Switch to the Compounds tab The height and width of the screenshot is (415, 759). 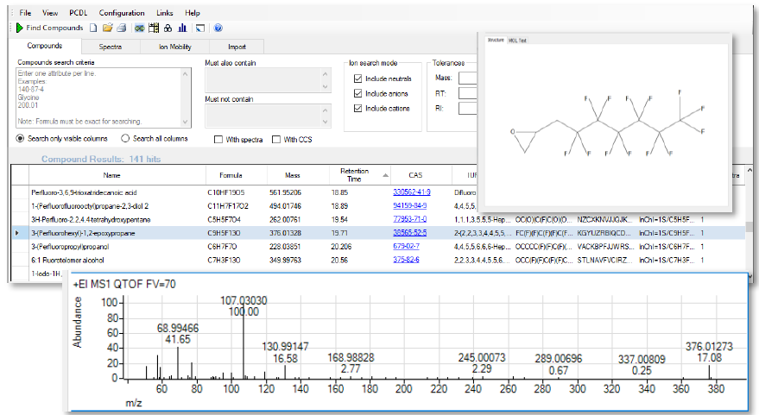tap(45, 46)
